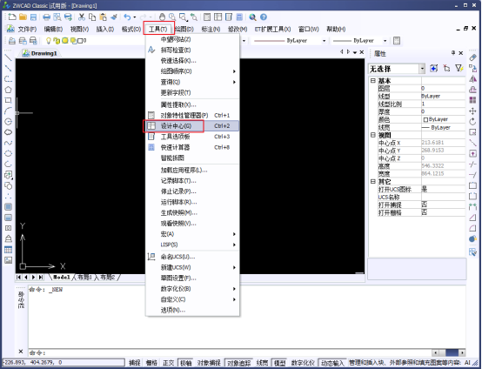Choose 对象特性管理器(P) entry

pyautogui.click(x=193, y=115)
